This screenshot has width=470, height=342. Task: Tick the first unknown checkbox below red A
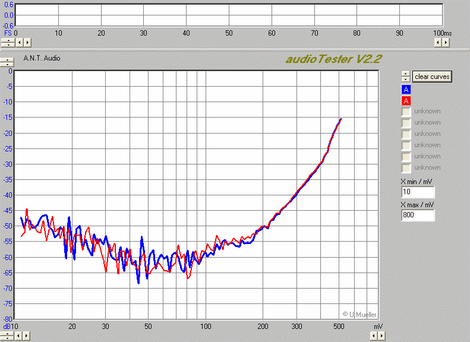click(406, 112)
